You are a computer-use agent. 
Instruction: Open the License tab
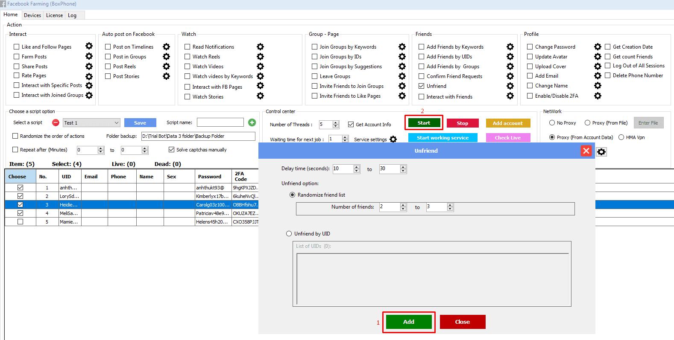[54, 15]
